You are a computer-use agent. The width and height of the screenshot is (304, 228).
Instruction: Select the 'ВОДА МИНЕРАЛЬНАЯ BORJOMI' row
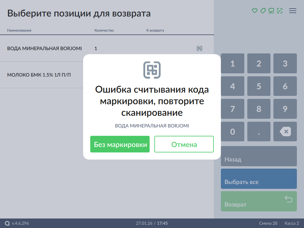tap(45, 48)
